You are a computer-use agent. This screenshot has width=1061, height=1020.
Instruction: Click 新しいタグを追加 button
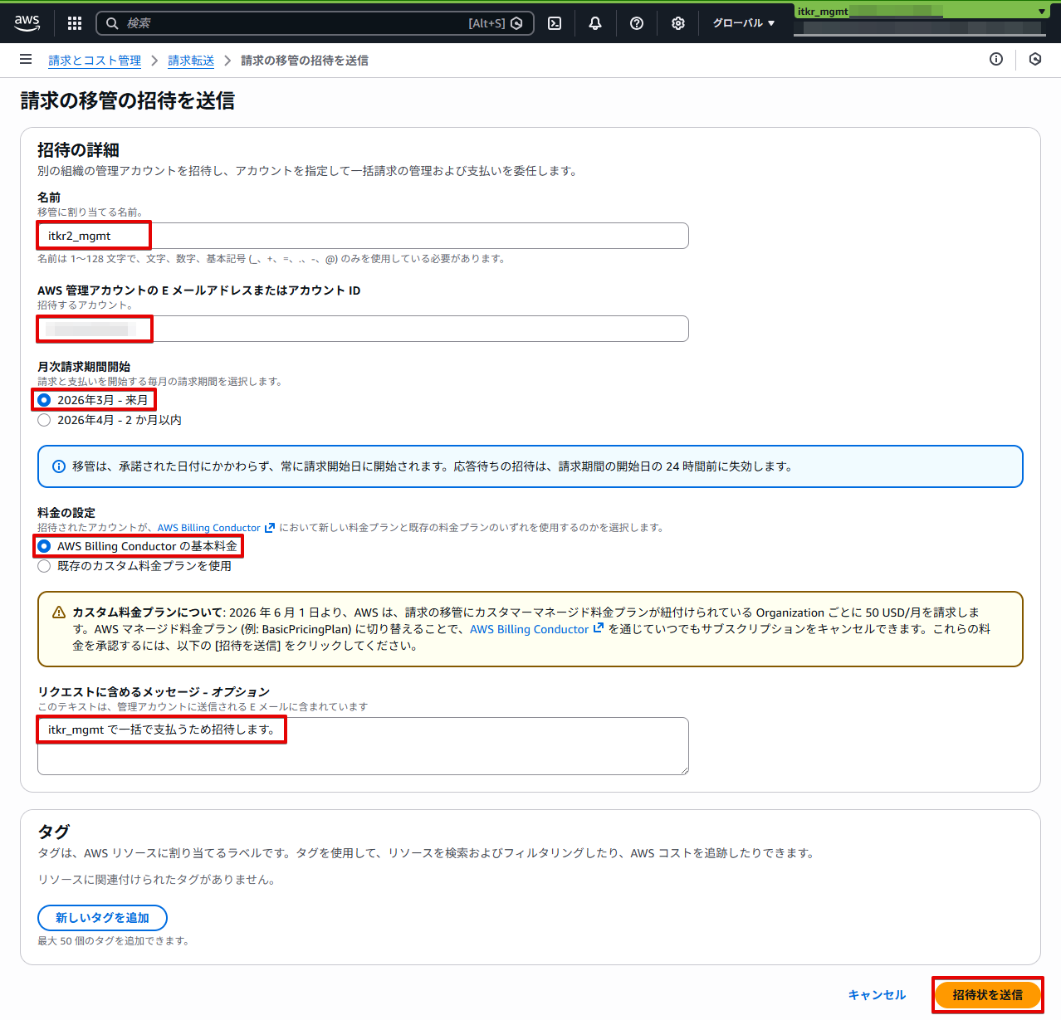click(102, 918)
